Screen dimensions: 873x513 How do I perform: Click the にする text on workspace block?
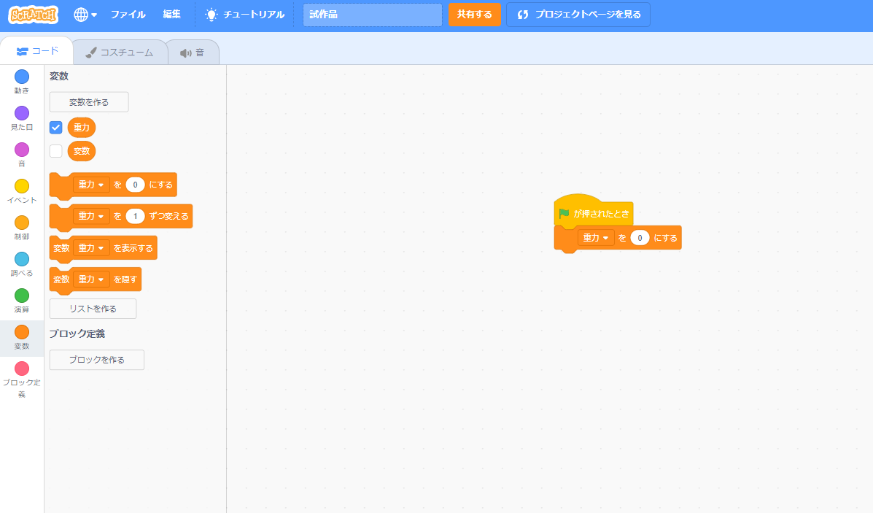[x=665, y=238]
